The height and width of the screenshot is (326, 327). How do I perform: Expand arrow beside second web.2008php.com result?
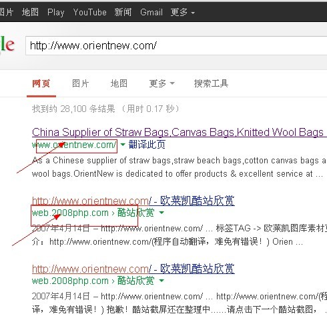point(161,213)
